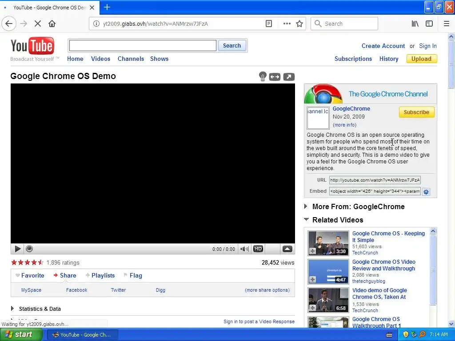The image size is (455, 341).
Task: Click the Sign In link
Action: coord(428,46)
